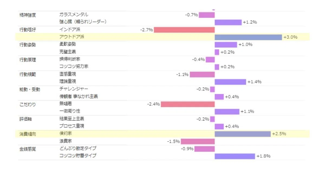Select the チャレンジャー row label
This screenshot has height=170, width=325.
click(x=74, y=89)
